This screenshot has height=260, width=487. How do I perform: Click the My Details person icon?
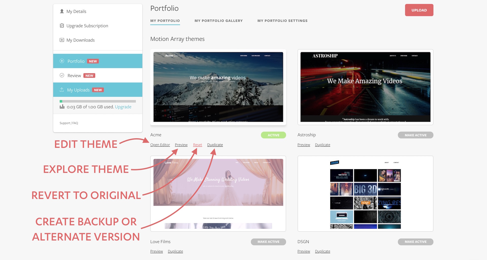click(62, 11)
